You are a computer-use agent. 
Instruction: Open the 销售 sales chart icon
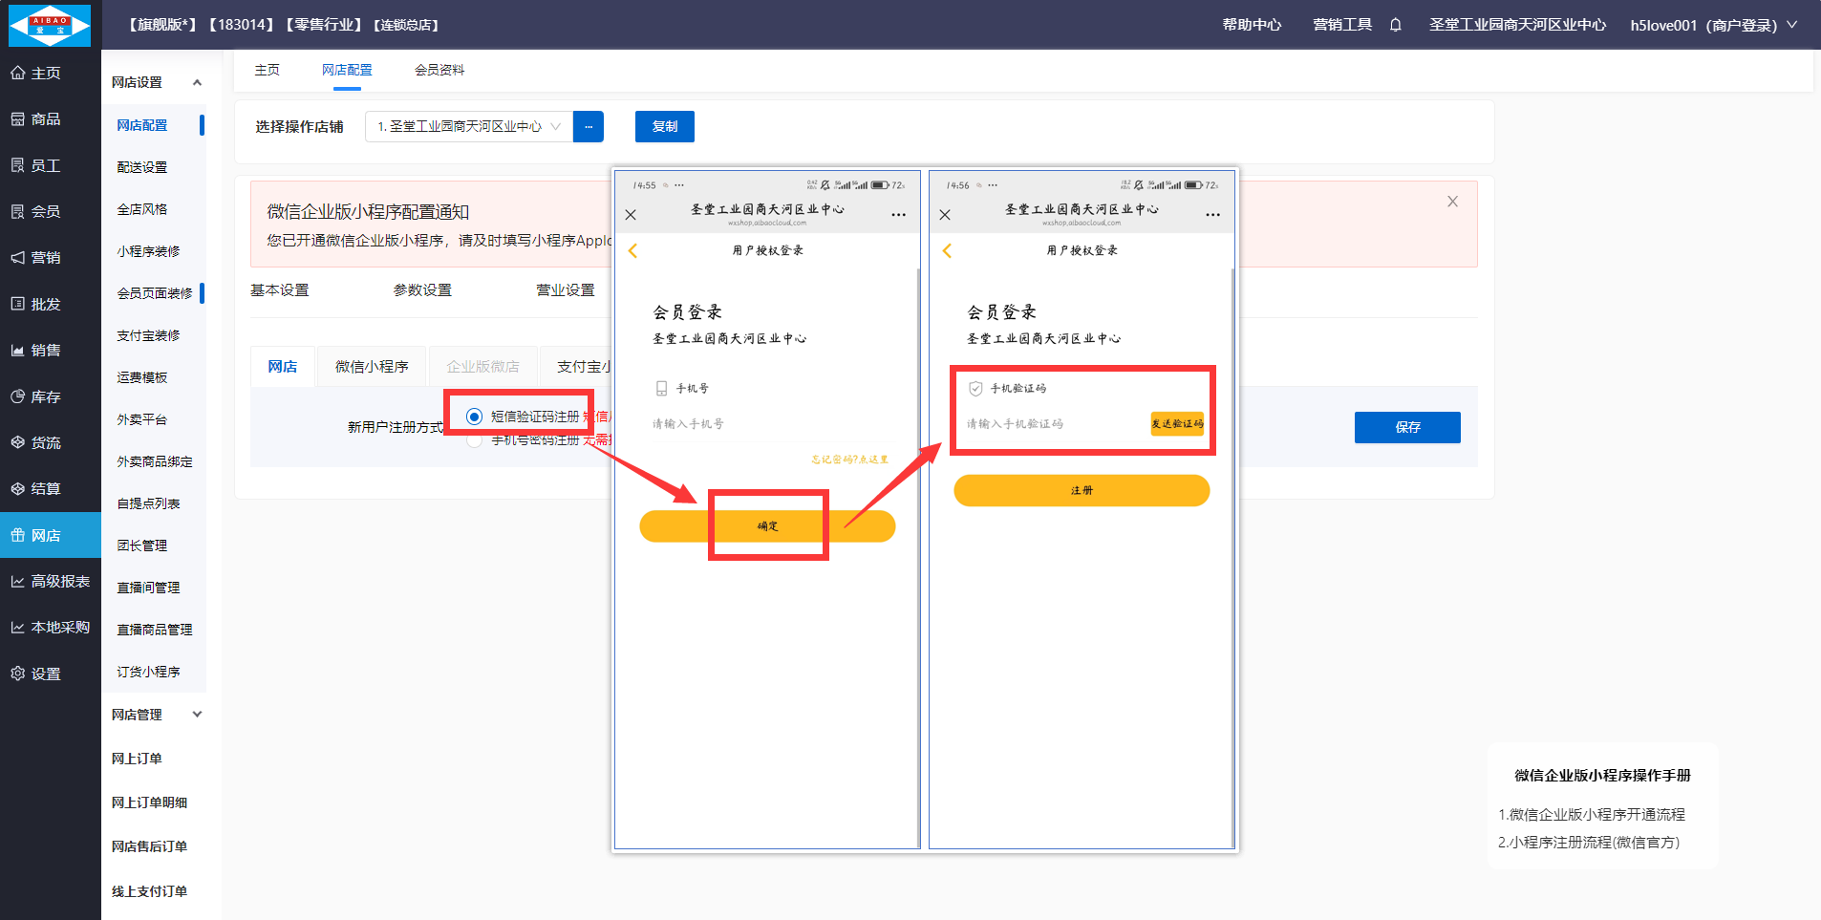18,351
